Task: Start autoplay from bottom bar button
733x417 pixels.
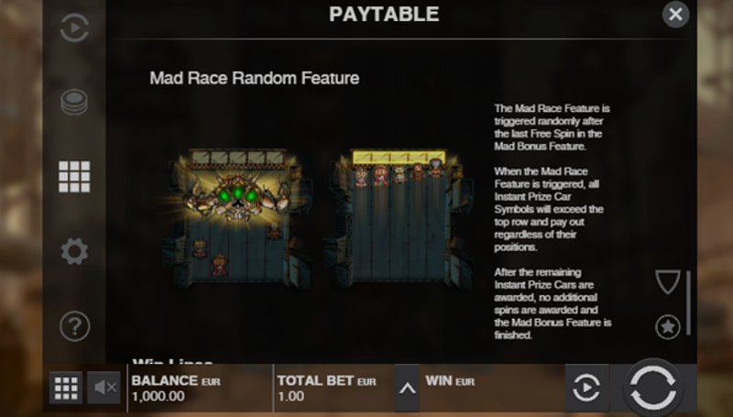Action: tap(586, 388)
